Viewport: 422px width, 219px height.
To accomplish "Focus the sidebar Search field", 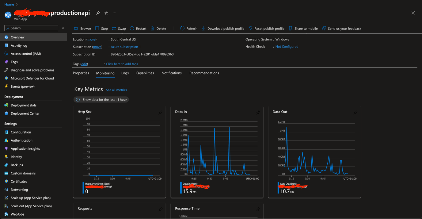I will point(31,28).
